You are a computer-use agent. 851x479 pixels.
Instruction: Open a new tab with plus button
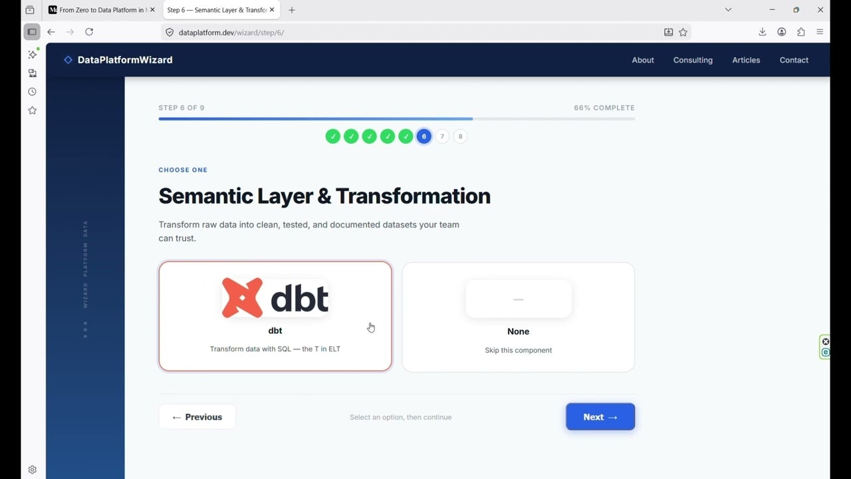(x=292, y=10)
